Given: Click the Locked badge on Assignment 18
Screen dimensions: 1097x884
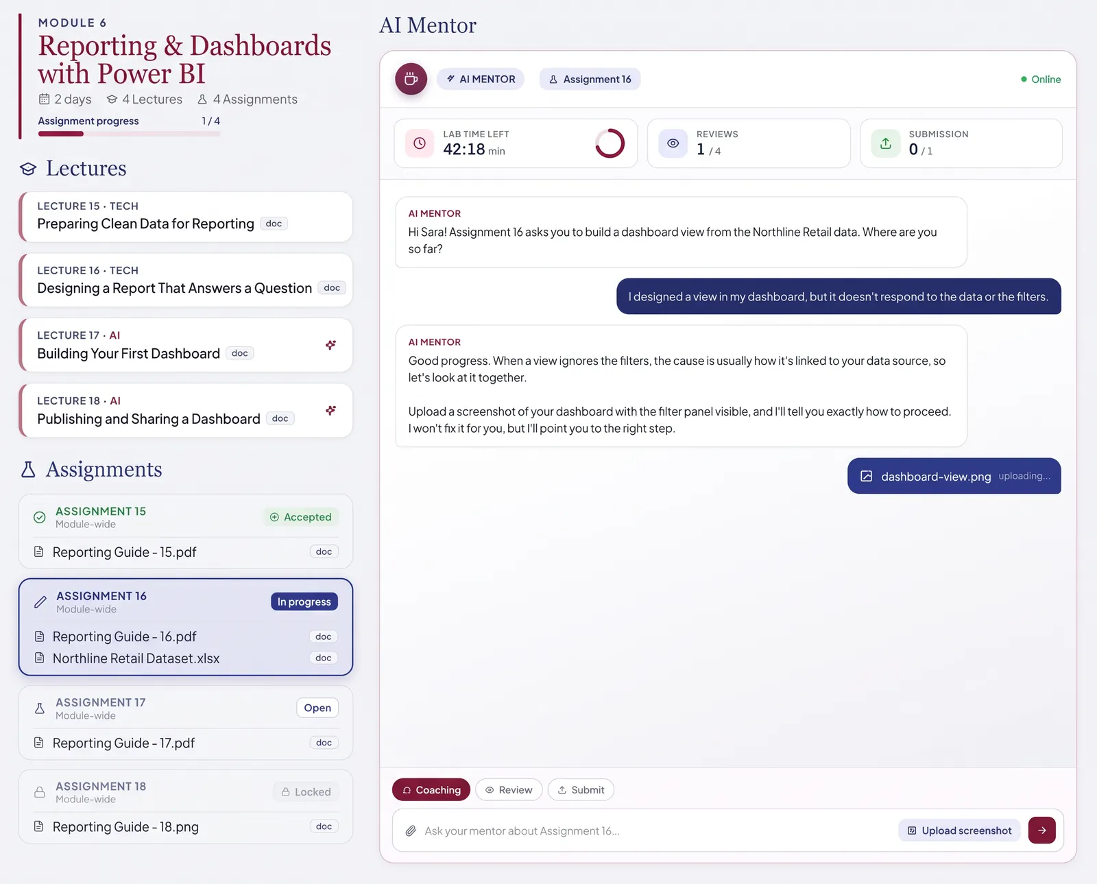Looking at the screenshot, I should [306, 791].
